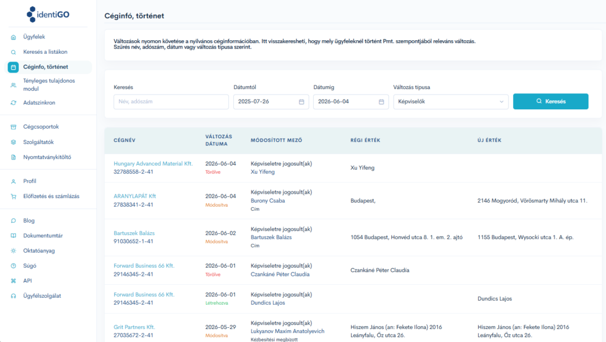The height and width of the screenshot is (342, 606).
Task: Click the Dátumig date field 2026-06-04
Action: click(x=351, y=102)
